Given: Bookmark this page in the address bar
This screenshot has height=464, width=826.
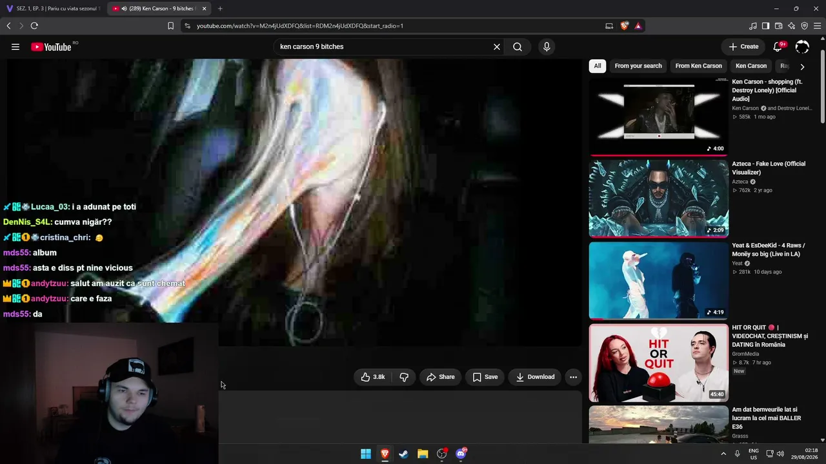Looking at the screenshot, I should click(170, 26).
